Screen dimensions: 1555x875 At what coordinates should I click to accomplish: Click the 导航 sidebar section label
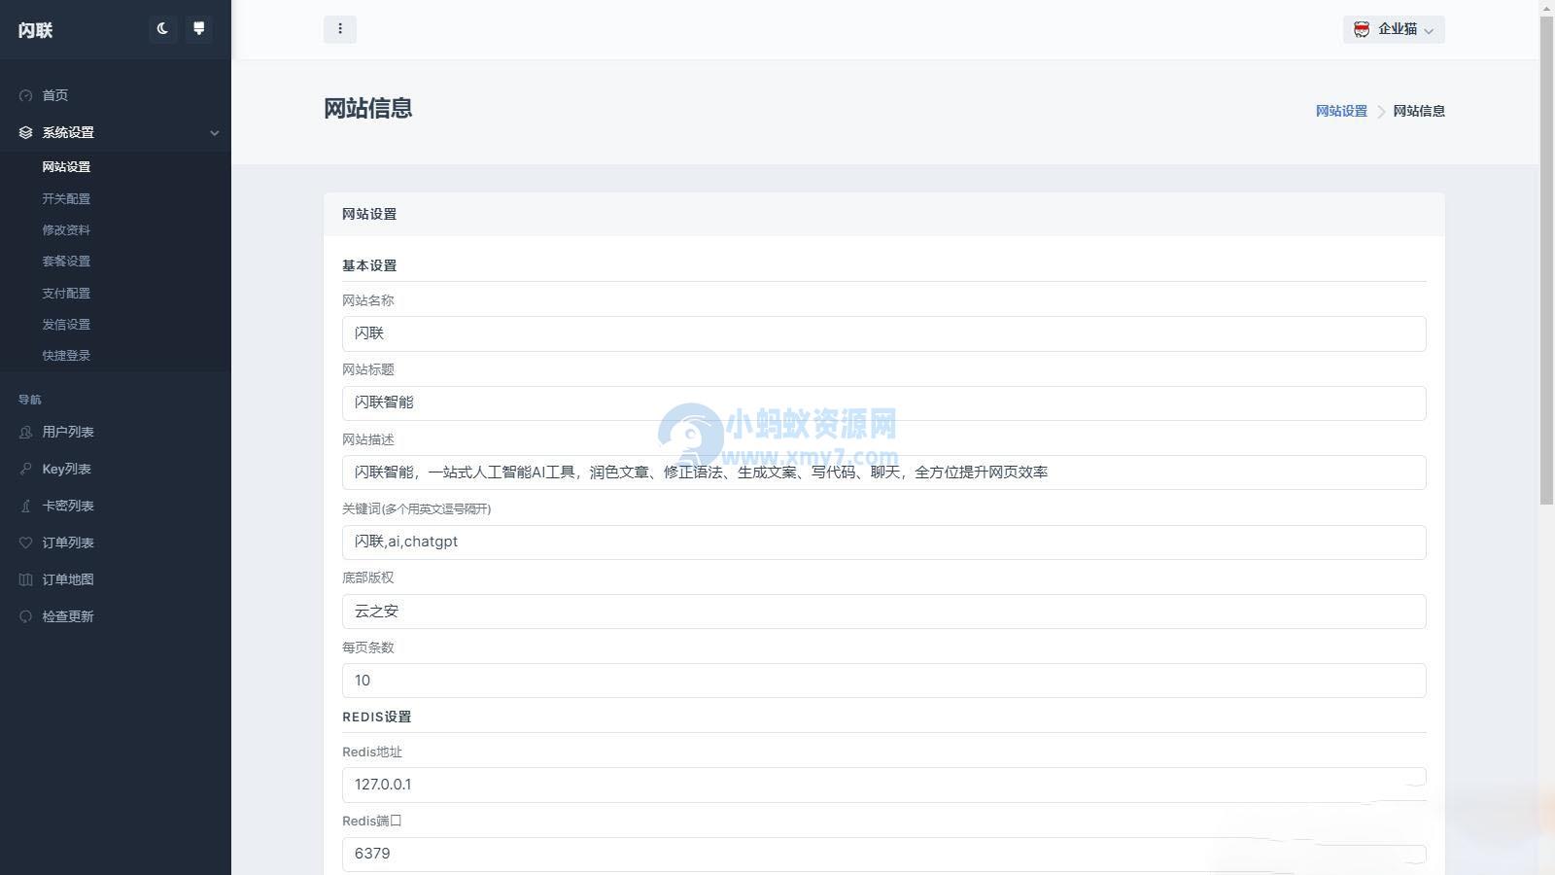click(30, 400)
